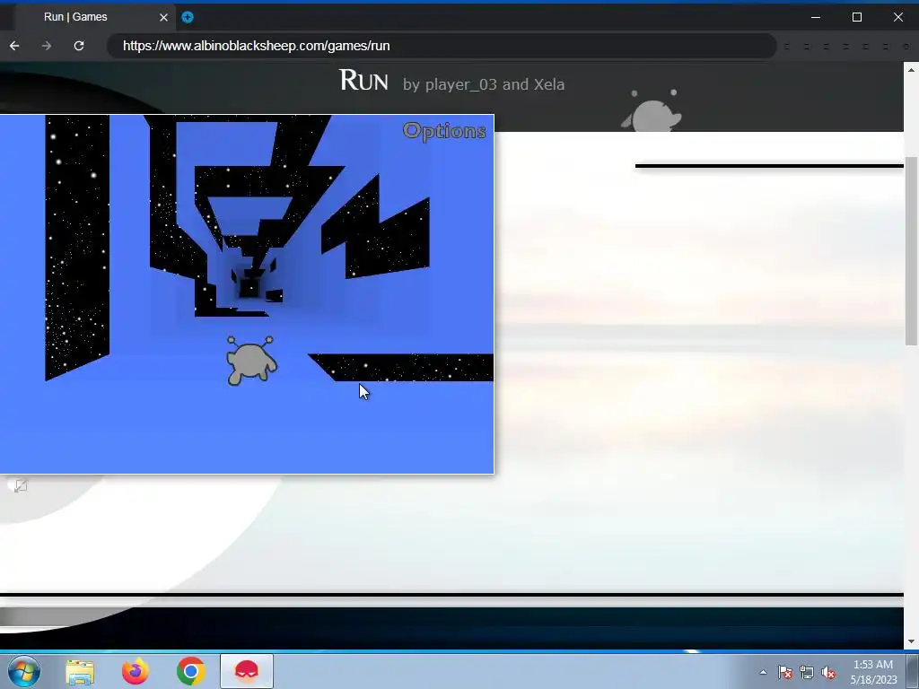Launch Firefox from the taskbar
This screenshot has height=689, width=919.
pyautogui.click(x=136, y=671)
